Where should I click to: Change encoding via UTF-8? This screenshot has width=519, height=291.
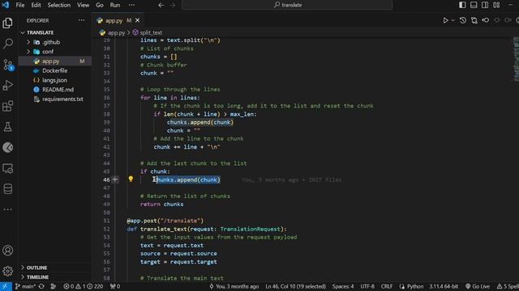(x=367, y=286)
